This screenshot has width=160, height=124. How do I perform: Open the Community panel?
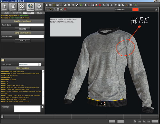(30, 7)
